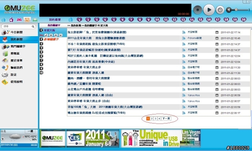Click RSS icon of the 17:14 news row
The width and height of the screenshot is (252, 151).
pos(184,32)
